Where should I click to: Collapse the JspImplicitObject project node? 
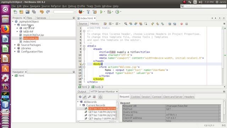tap(13, 21)
